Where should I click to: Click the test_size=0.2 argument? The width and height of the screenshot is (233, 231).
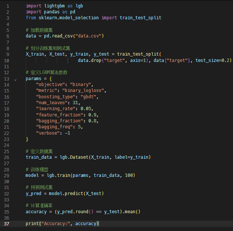213,60
